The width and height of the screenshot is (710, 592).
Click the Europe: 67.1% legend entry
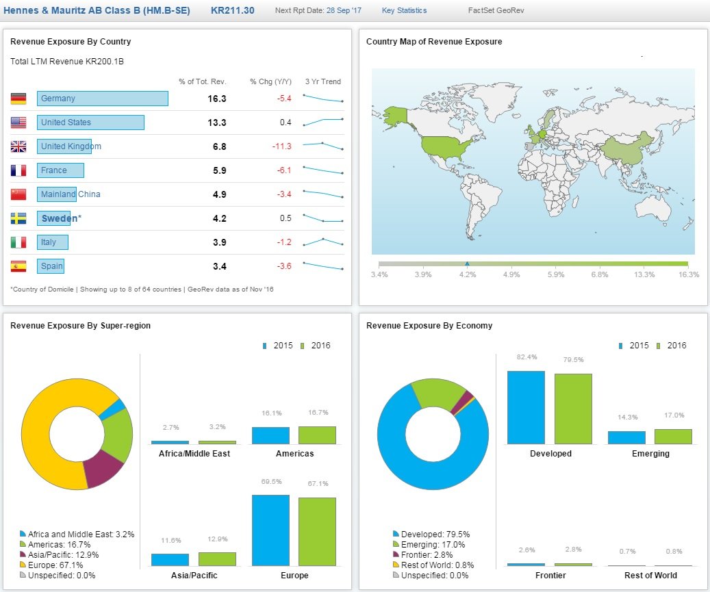(51, 565)
